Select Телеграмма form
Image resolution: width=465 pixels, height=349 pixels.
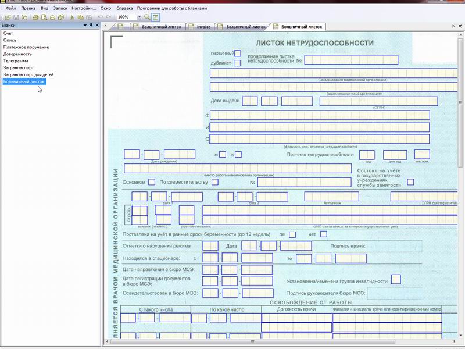point(16,61)
